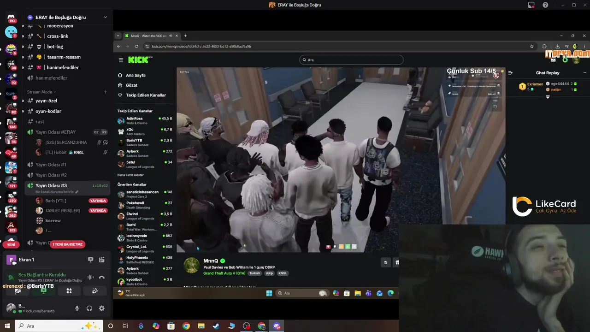Image resolution: width=590 pixels, height=332 pixels.
Task: Reload page in the streamed browser
Action: click(x=136, y=46)
